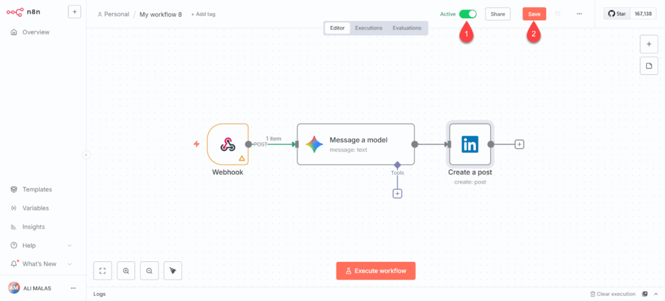The height and width of the screenshot is (301, 665).
Task: Click the Share button
Action: (498, 14)
